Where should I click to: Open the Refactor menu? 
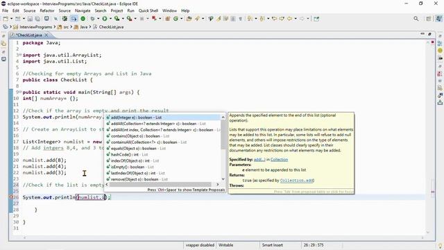tap(47, 10)
